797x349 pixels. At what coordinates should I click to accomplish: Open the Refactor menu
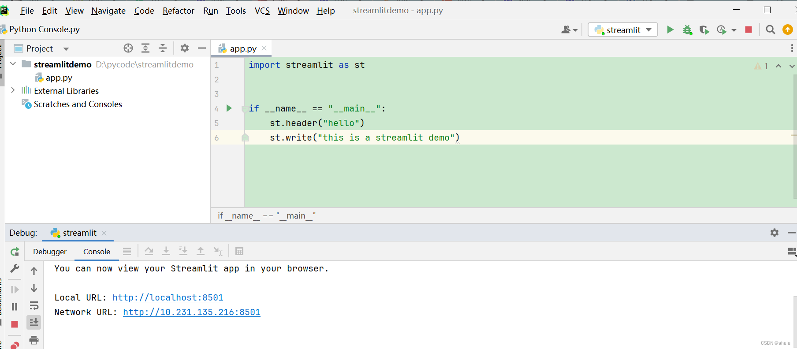coord(179,11)
